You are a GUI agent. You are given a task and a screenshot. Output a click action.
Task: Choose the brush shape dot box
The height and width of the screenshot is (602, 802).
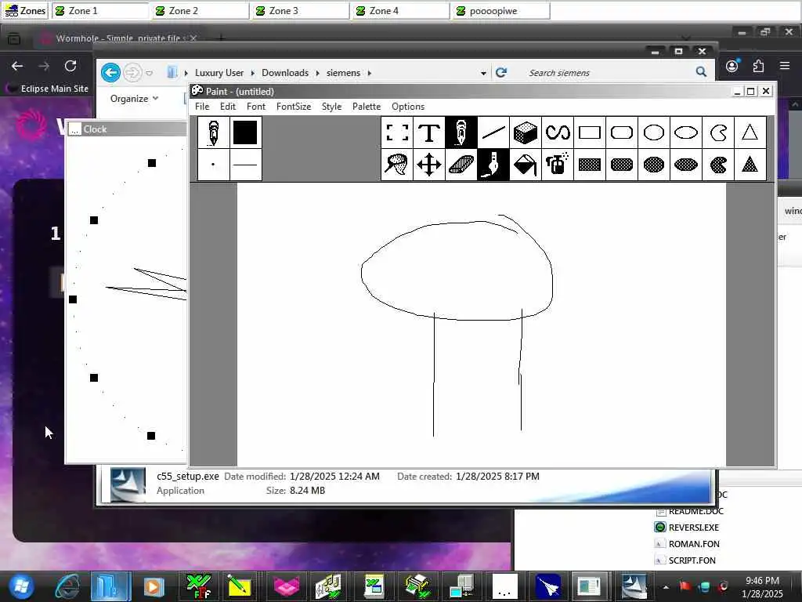[x=213, y=165]
